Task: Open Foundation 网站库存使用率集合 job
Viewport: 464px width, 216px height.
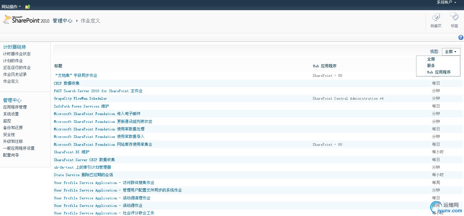Action: [x=103, y=144]
